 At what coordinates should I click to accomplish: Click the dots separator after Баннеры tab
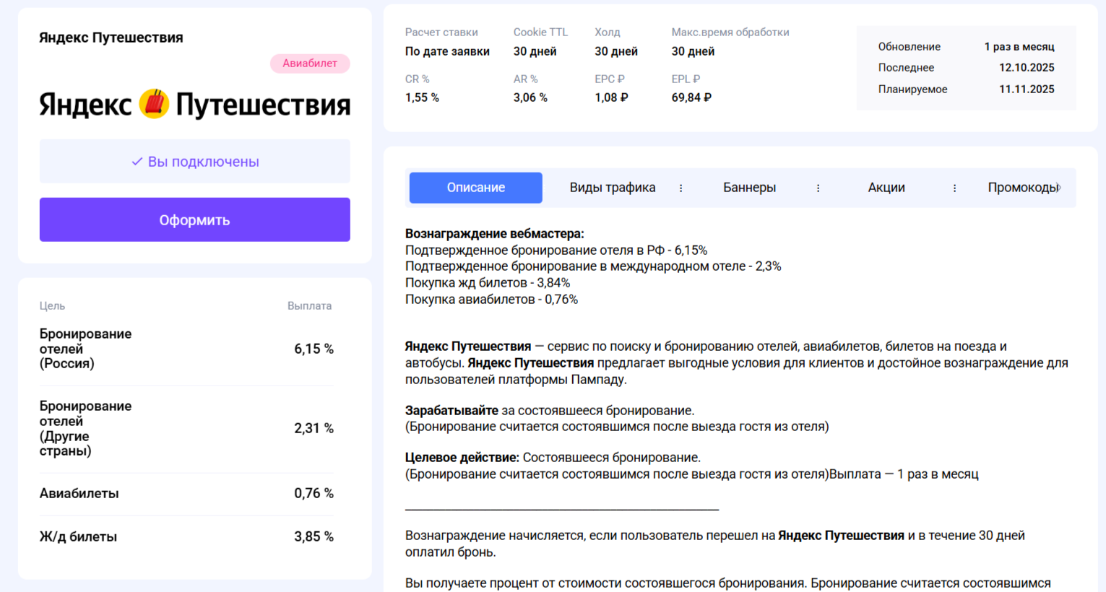point(818,188)
